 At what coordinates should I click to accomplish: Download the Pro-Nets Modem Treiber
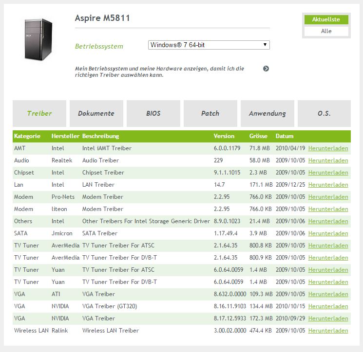(328, 197)
